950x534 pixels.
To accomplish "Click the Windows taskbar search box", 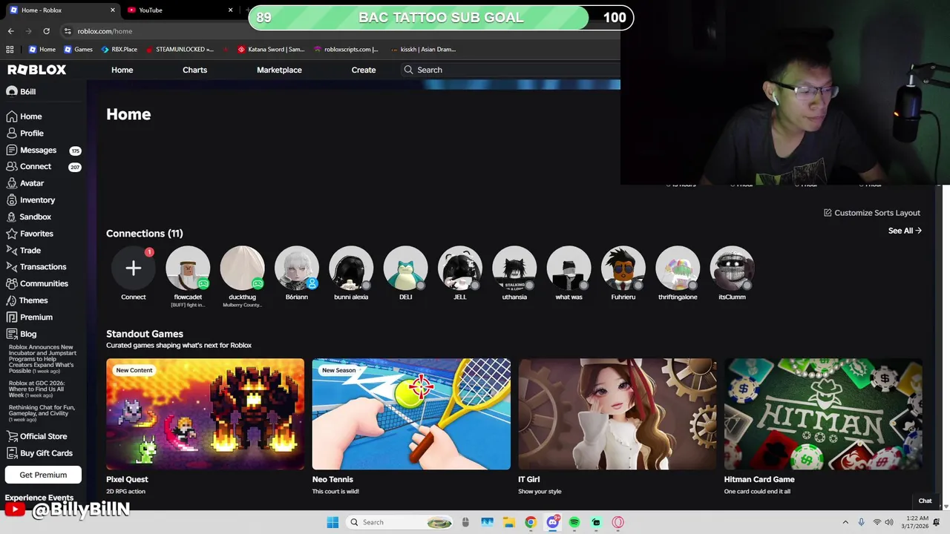I will click(399, 522).
